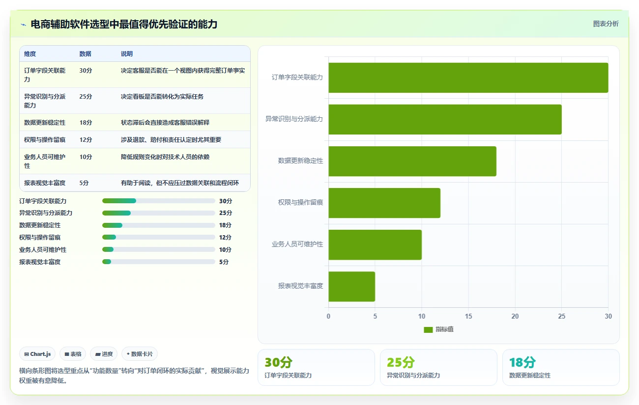Select the 数据卡片 tag chip
Screen dimensions: 639x405
140,354
